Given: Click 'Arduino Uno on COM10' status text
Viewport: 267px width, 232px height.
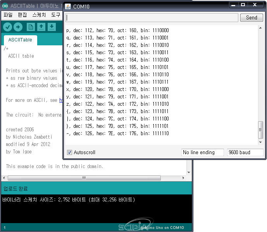Looking at the screenshot, I should click(x=162, y=228).
